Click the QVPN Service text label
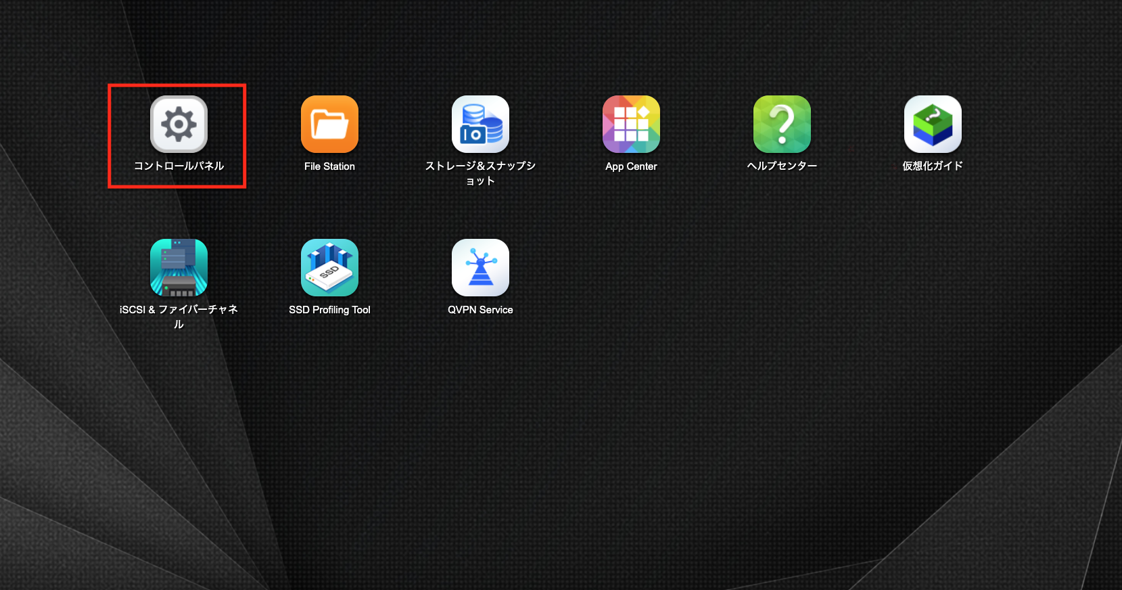This screenshot has width=1122, height=590. [480, 310]
